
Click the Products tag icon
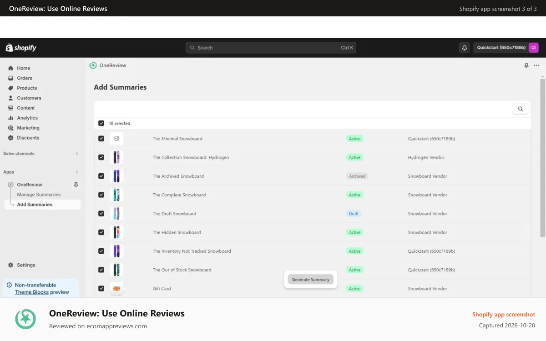(10, 88)
